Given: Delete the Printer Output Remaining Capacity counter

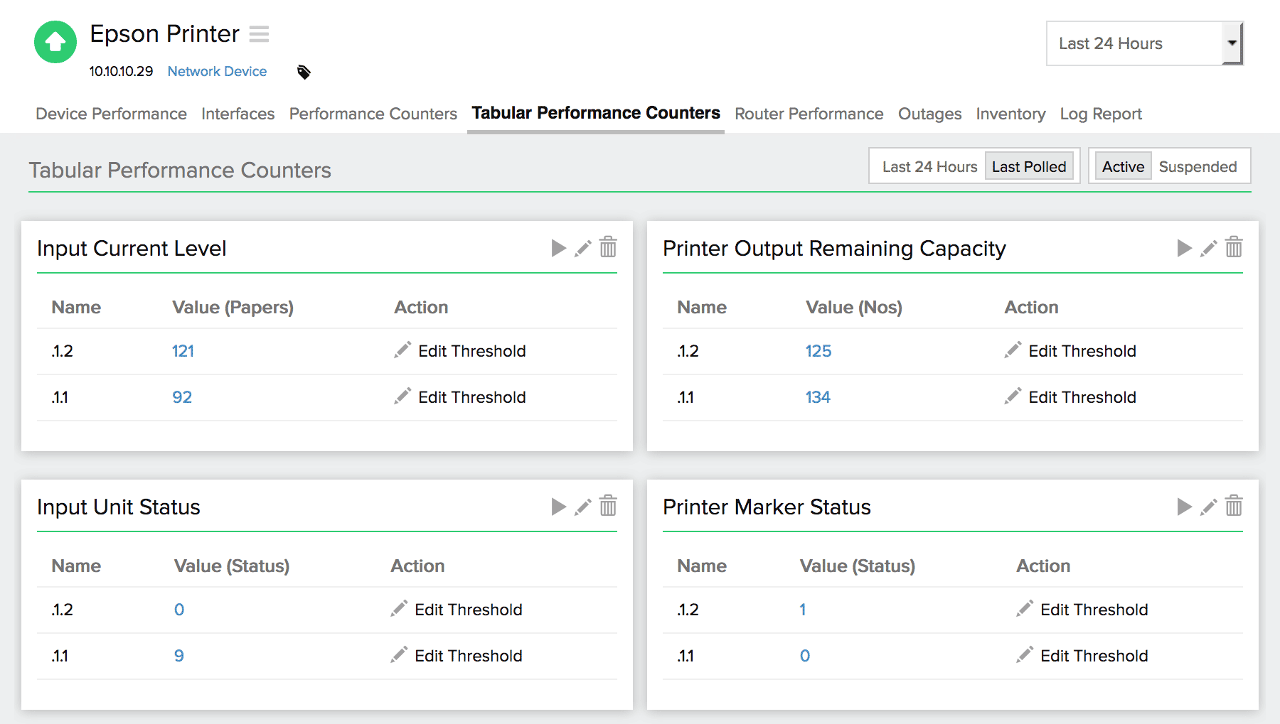Looking at the screenshot, I should 1234,248.
